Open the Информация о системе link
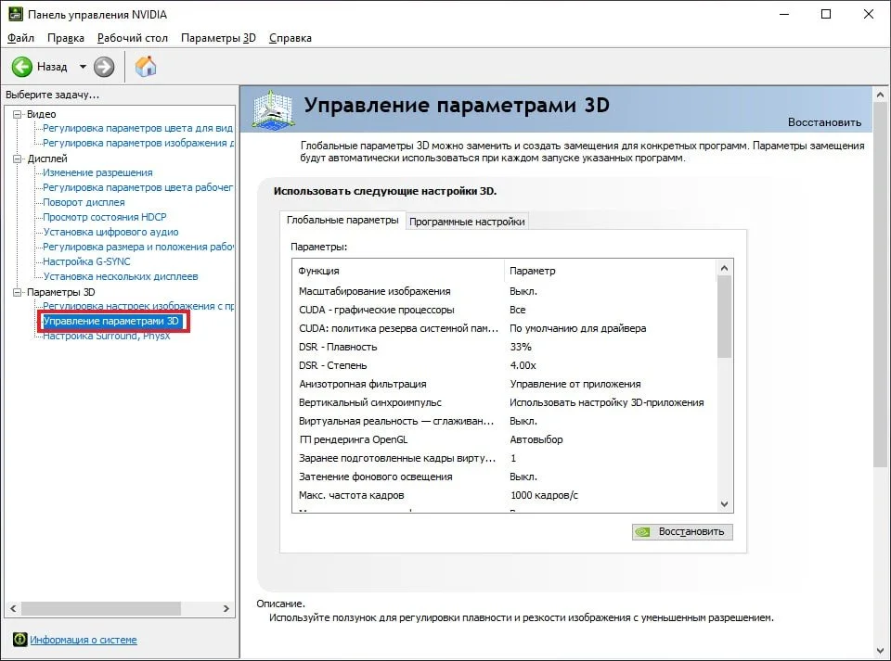Screen dimensions: 891x661 [x=84, y=640]
